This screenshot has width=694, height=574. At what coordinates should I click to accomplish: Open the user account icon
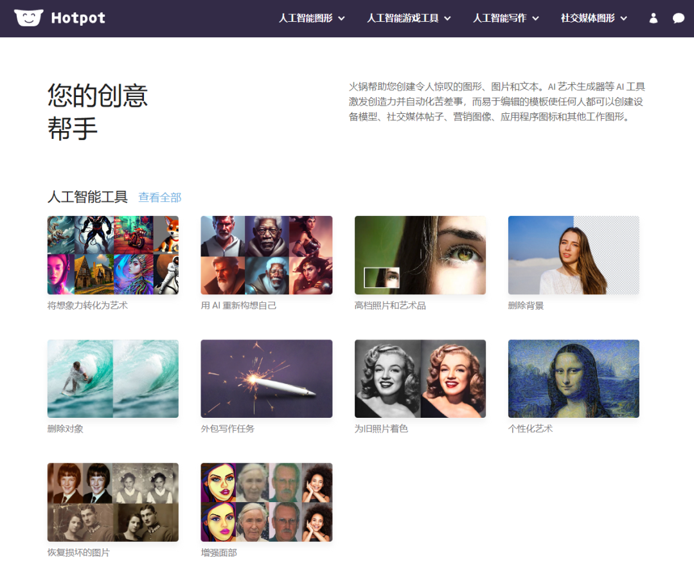click(x=654, y=19)
